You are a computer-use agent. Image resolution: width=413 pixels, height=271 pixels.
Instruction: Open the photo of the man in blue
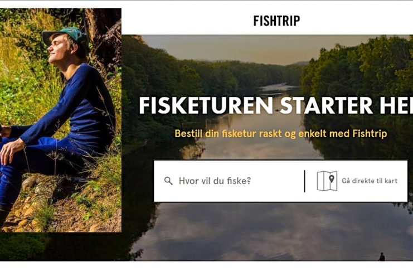(61, 120)
